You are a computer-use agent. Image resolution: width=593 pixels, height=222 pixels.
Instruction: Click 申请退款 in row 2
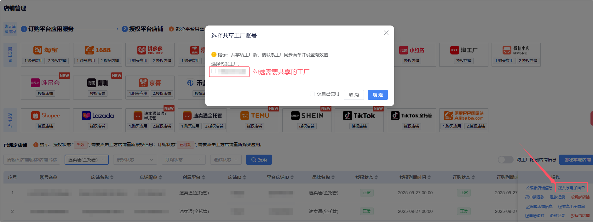535,216
